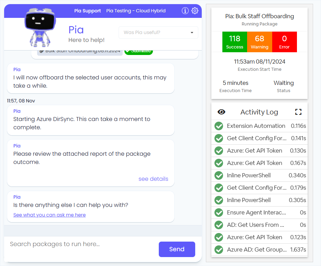The height and width of the screenshot is (266, 321).
Task: Click the check icon on the 0.123s Azure: Get API Token row
Action: tap(219, 237)
